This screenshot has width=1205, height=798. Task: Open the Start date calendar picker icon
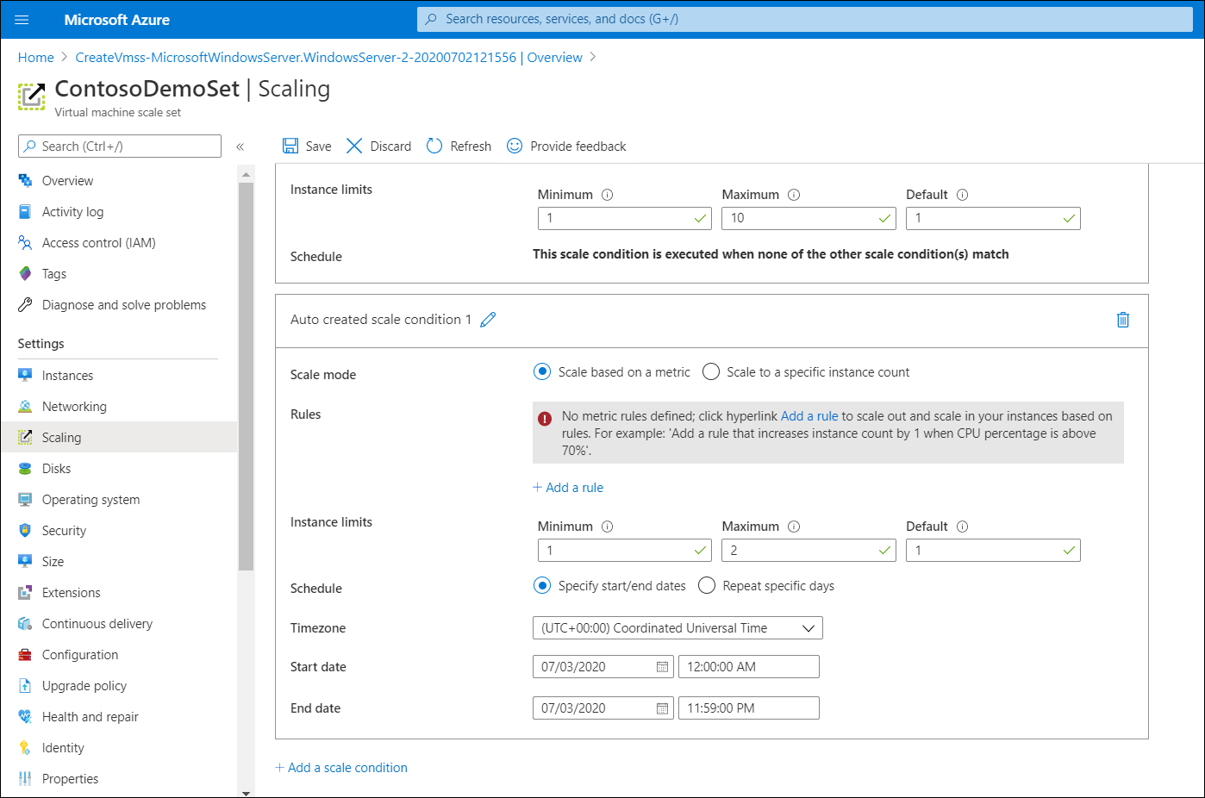coord(662,667)
